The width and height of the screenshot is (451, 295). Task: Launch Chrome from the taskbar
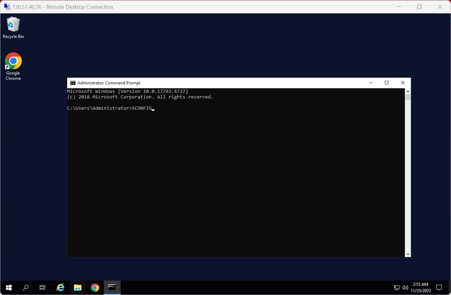pyautogui.click(x=95, y=287)
